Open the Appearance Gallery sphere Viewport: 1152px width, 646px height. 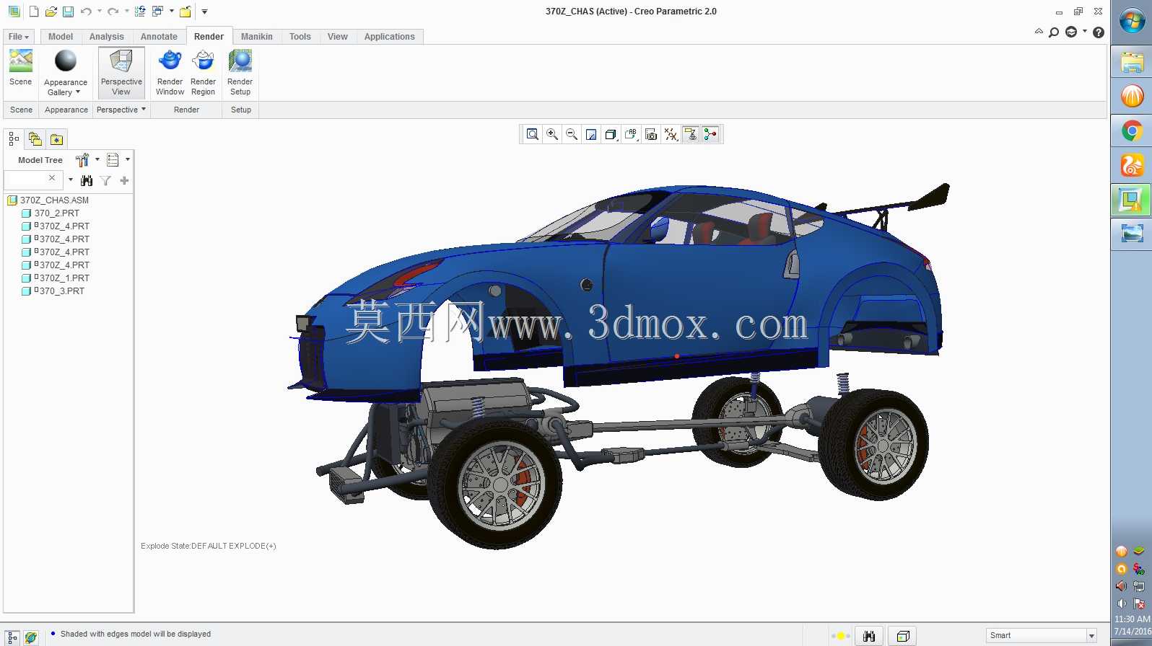[66, 62]
